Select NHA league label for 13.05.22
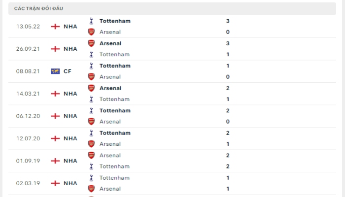This screenshot has width=345, height=197. [70, 27]
